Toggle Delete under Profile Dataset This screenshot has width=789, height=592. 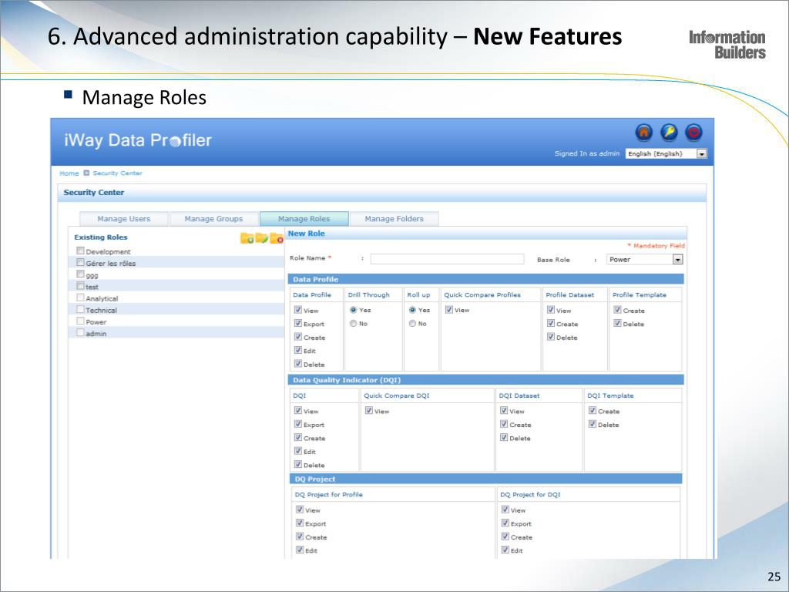(x=551, y=337)
